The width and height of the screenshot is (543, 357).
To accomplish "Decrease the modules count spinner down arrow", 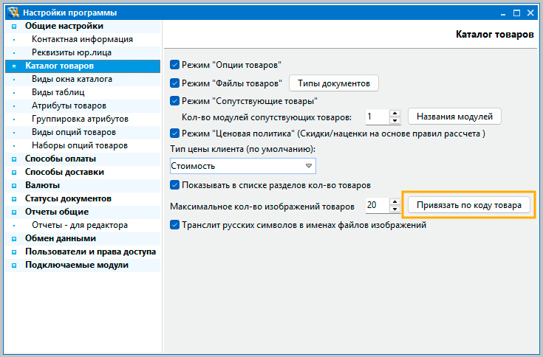I will pos(395,121).
